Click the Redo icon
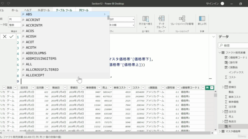Image resolution: width=248 pixels, height=139 pixels. click(9, 3)
